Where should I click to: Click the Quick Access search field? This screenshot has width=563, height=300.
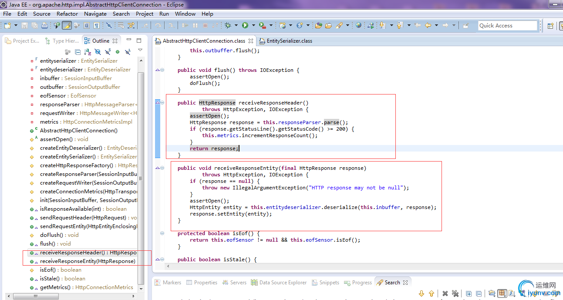pos(507,26)
